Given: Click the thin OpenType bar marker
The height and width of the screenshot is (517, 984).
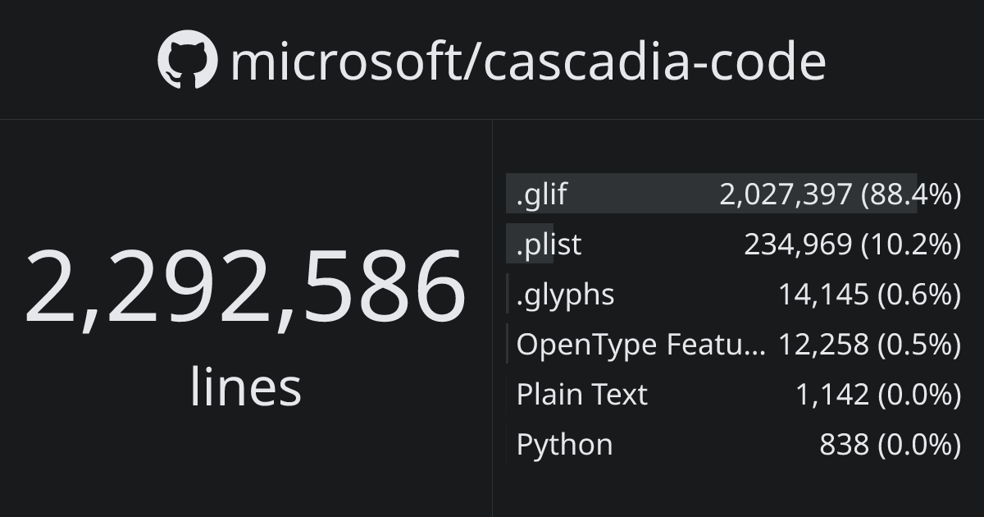Looking at the screenshot, I should coord(508,344).
